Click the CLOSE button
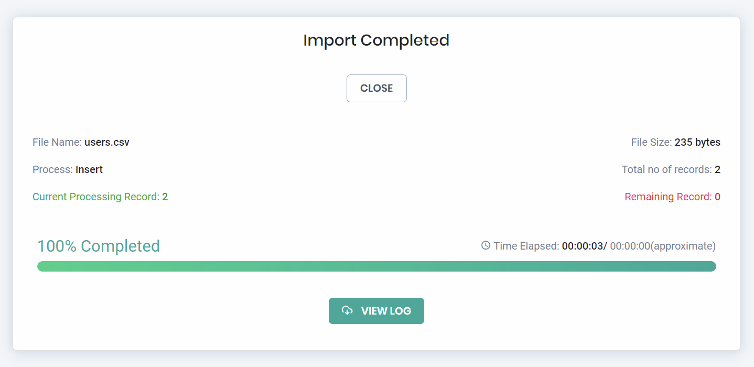This screenshot has height=367, width=754. (376, 88)
